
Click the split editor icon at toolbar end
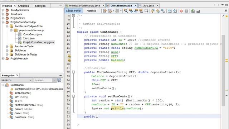coord(226,11)
